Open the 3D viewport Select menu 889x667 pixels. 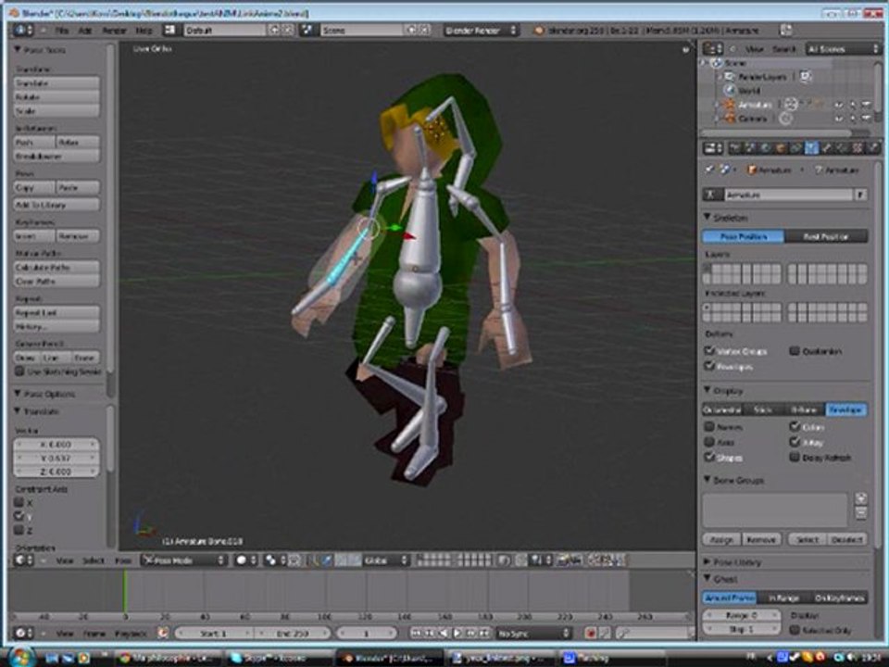[x=93, y=560]
